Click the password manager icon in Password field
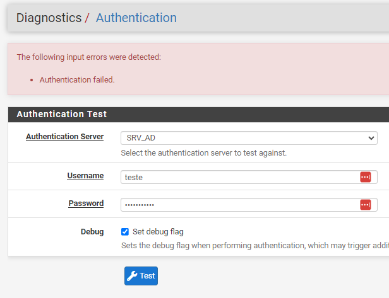 click(x=365, y=205)
